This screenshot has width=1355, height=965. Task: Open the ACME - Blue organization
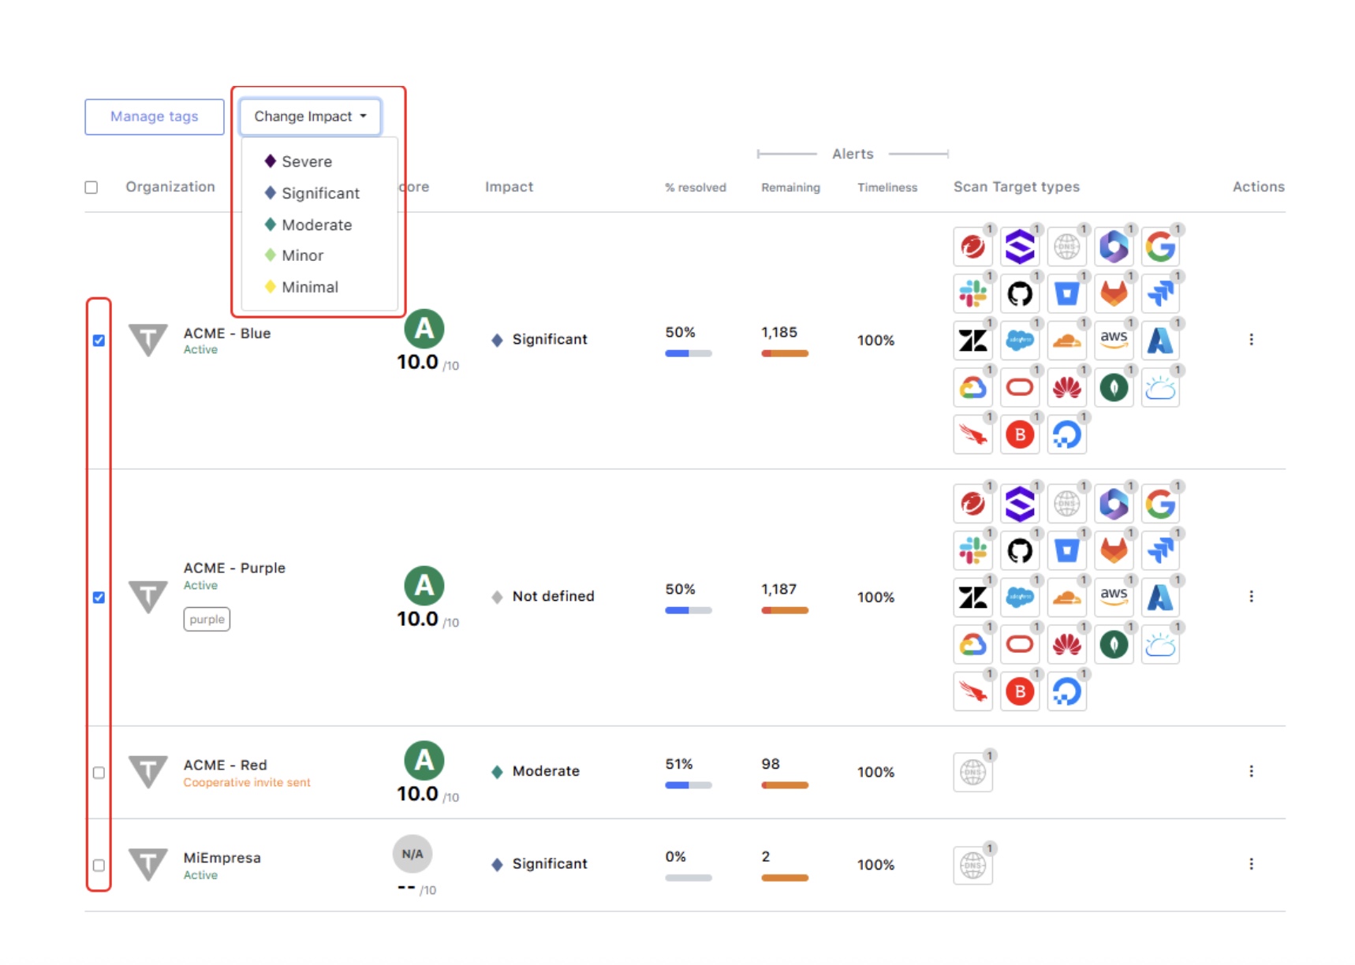[227, 333]
